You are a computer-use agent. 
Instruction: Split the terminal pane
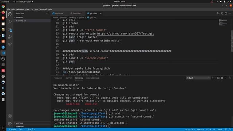[x=218, y=78]
